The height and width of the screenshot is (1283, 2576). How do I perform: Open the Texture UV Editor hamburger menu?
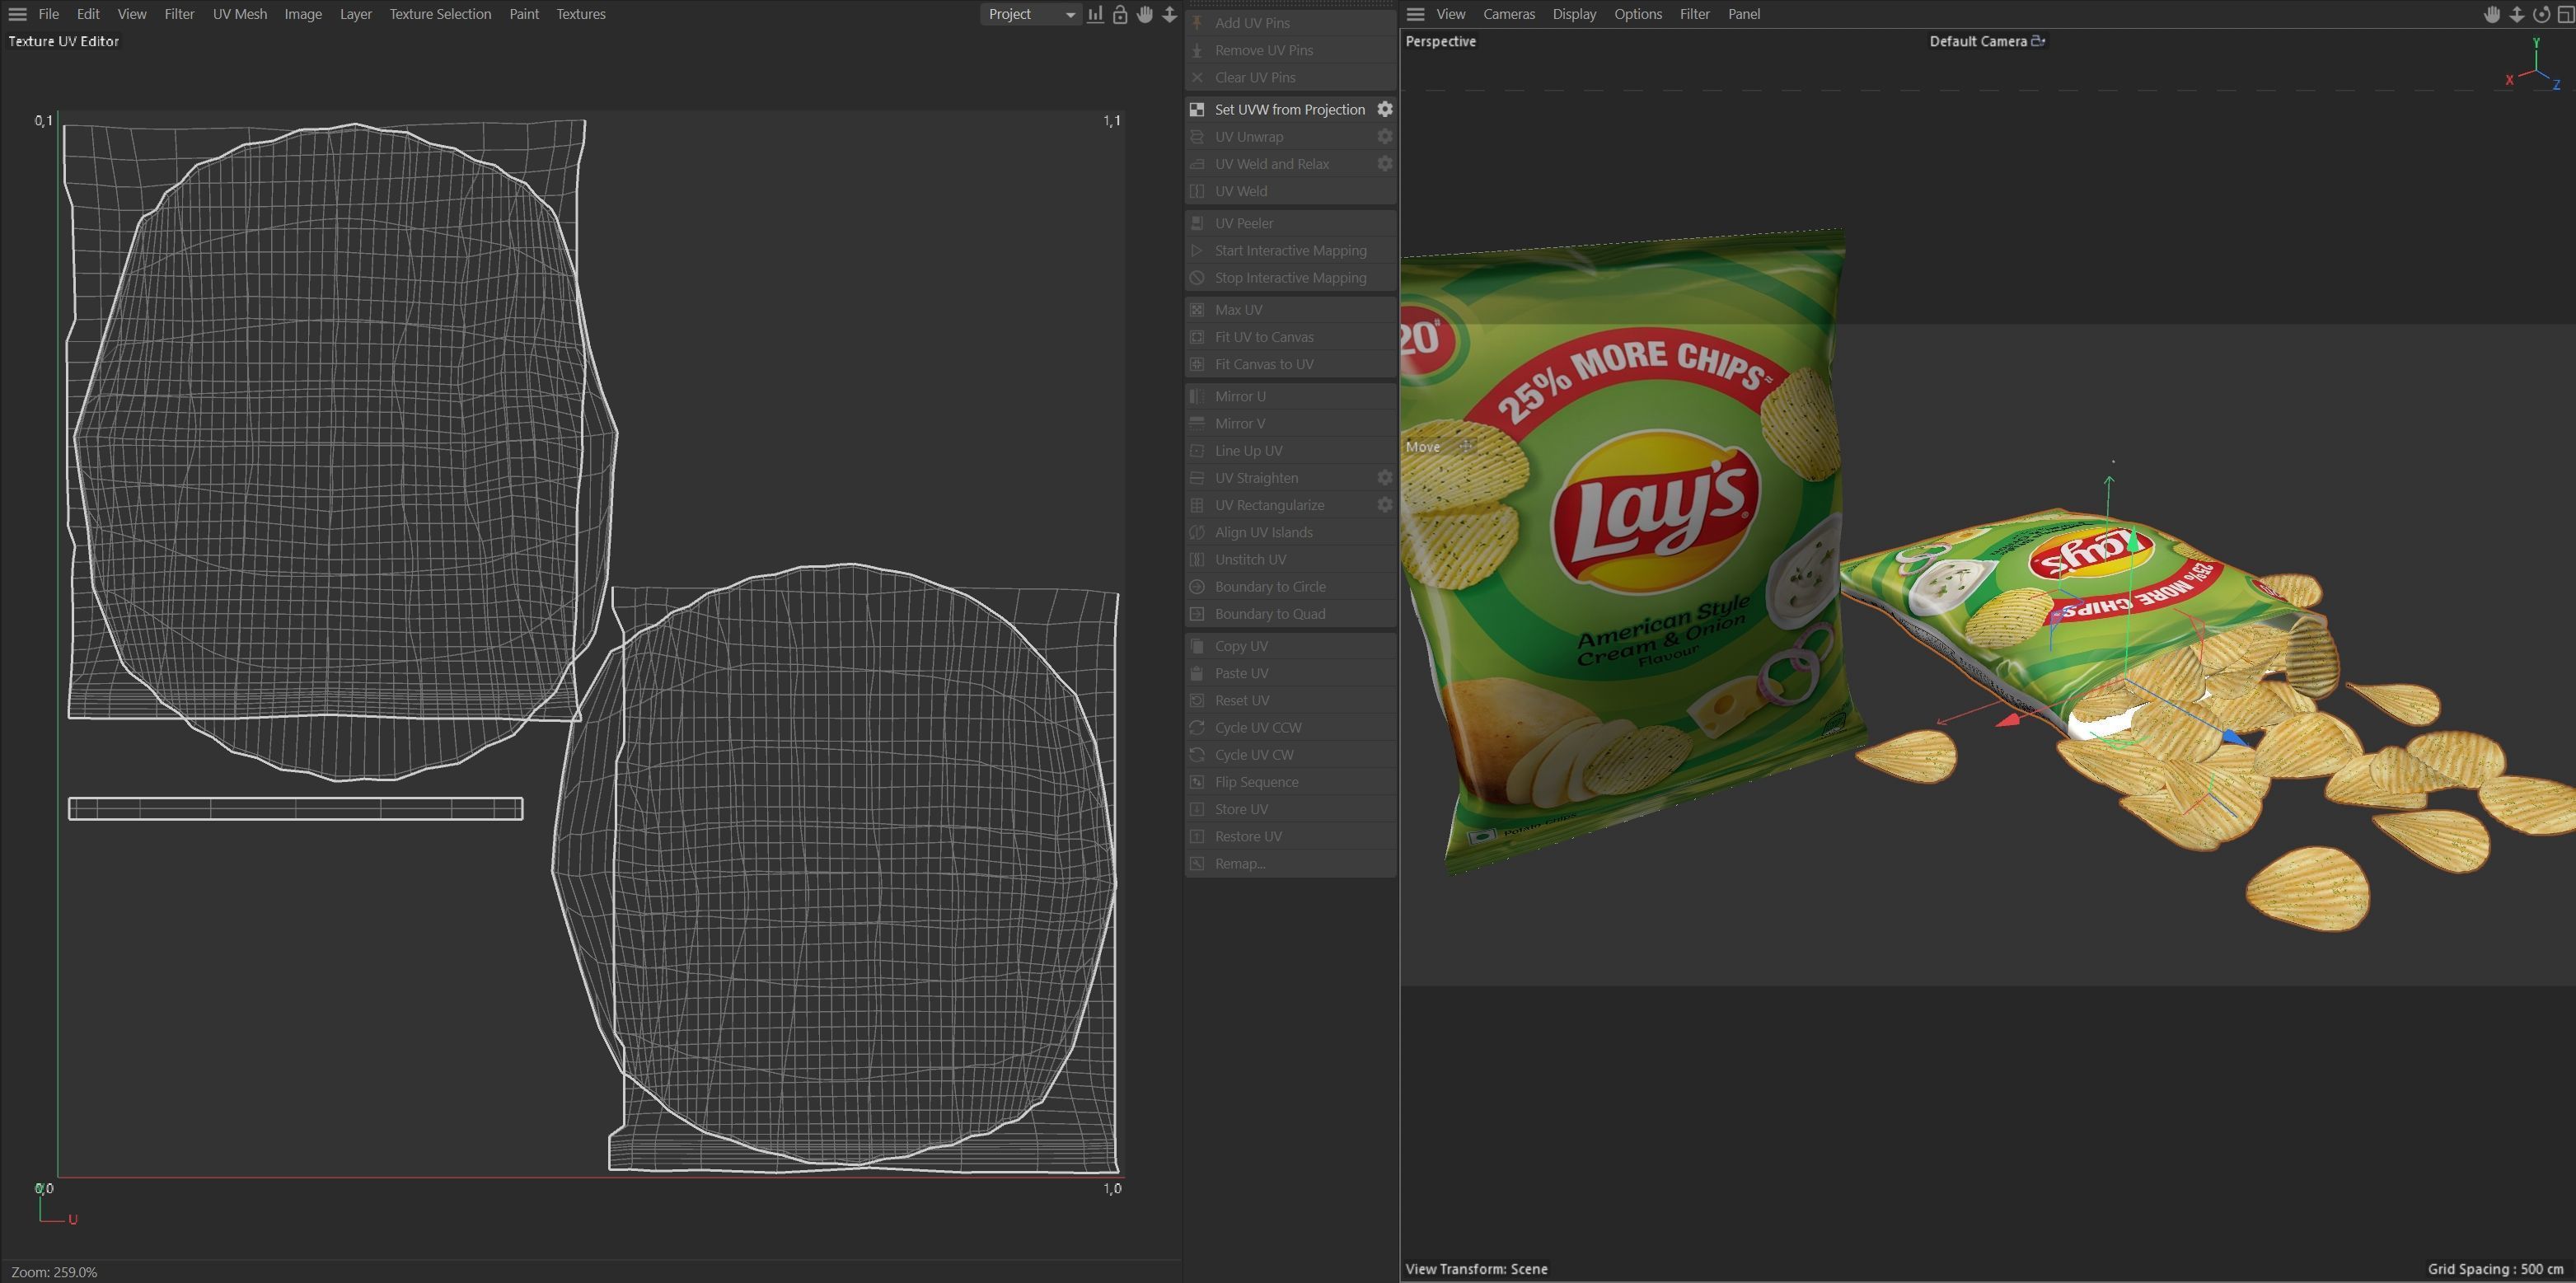(17, 14)
